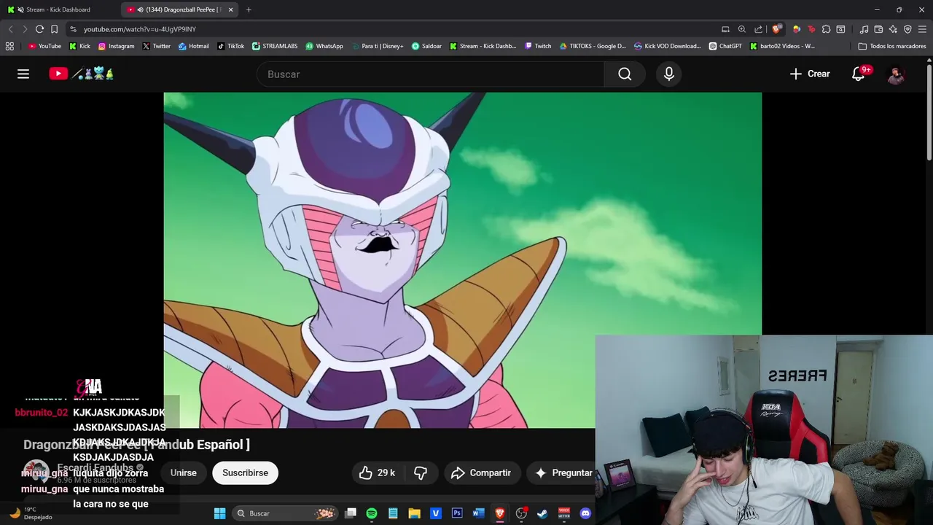The width and height of the screenshot is (933, 525).
Task: Open the YouTube notifications bell
Action: [859, 74]
